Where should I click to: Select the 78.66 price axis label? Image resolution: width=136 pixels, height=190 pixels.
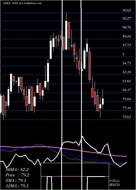pos(127,99)
